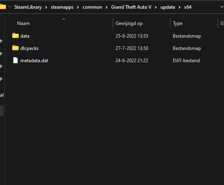Select the data folder icon
Viewport: 224px width, 185px height.
[x=15, y=36]
